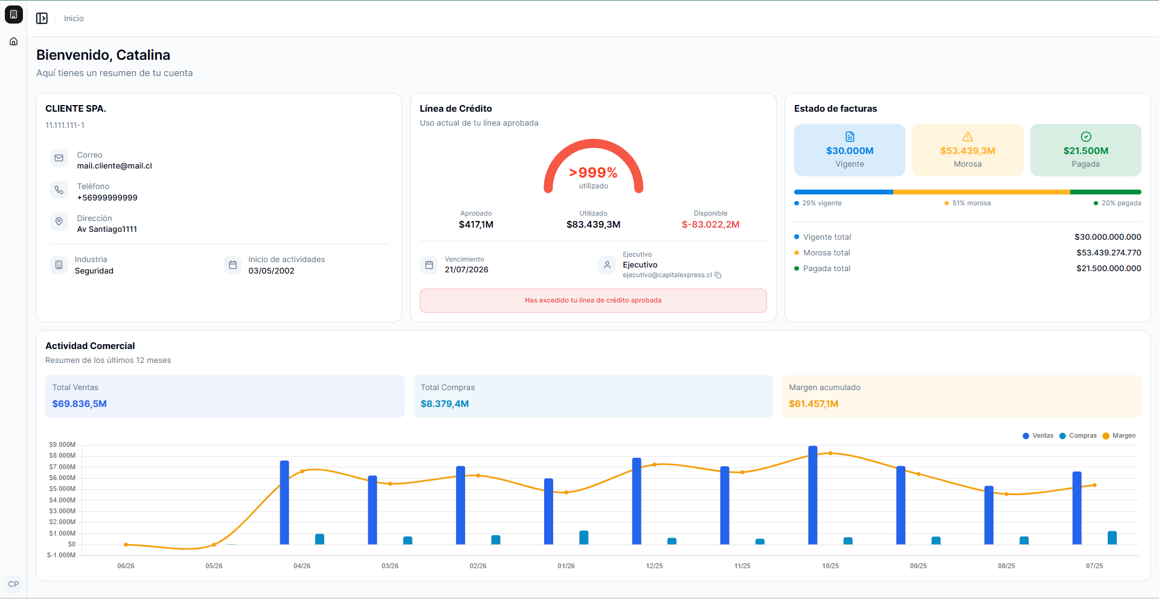The width and height of the screenshot is (1159, 599).
Task: Click the phone number +56999999999
Action: [x=108, y=198]
